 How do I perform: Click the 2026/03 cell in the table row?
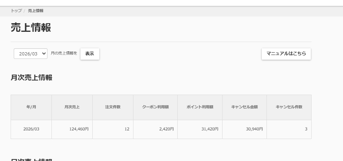[x=31, y=129]
